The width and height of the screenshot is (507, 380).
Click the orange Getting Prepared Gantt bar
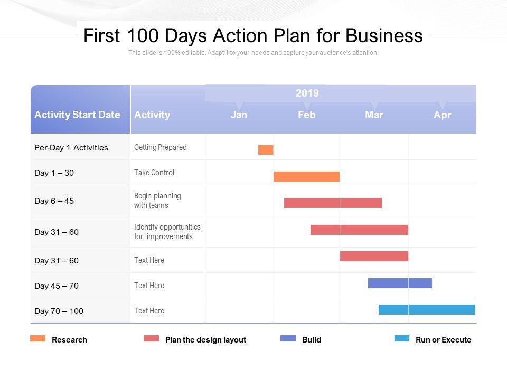coord(266,150)
